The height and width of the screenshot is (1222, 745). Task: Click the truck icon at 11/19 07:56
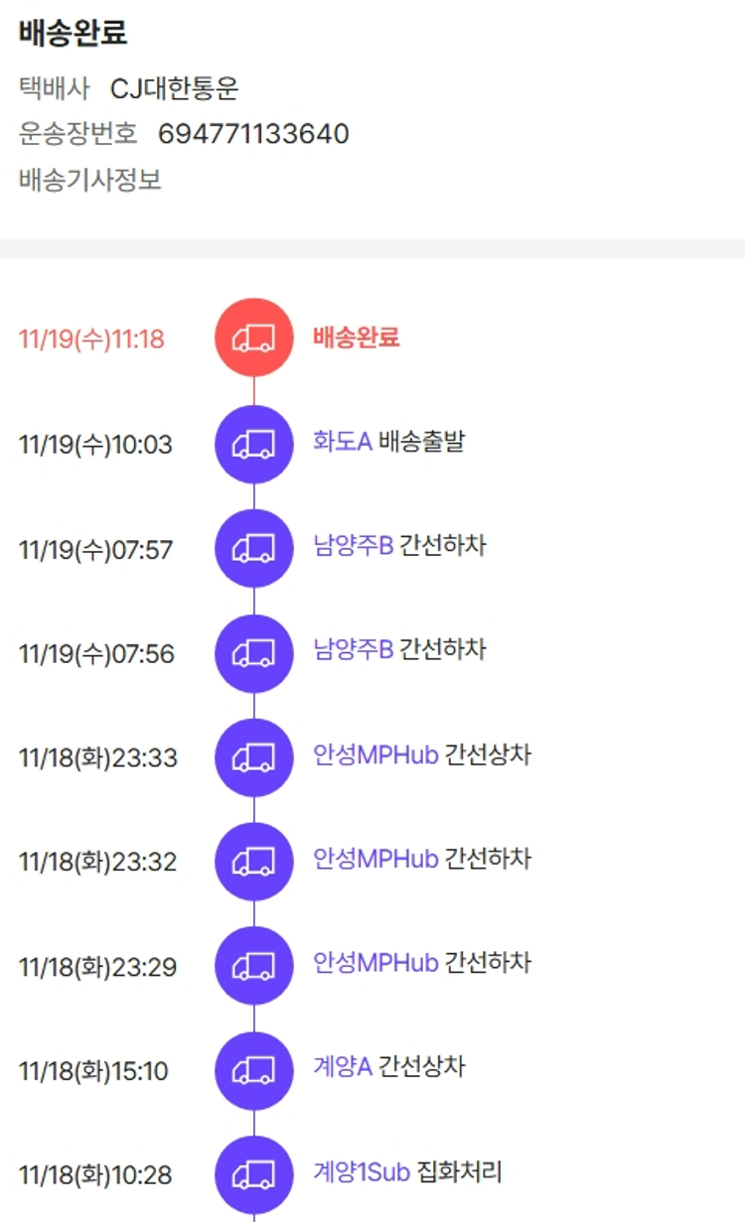point(254,653)
